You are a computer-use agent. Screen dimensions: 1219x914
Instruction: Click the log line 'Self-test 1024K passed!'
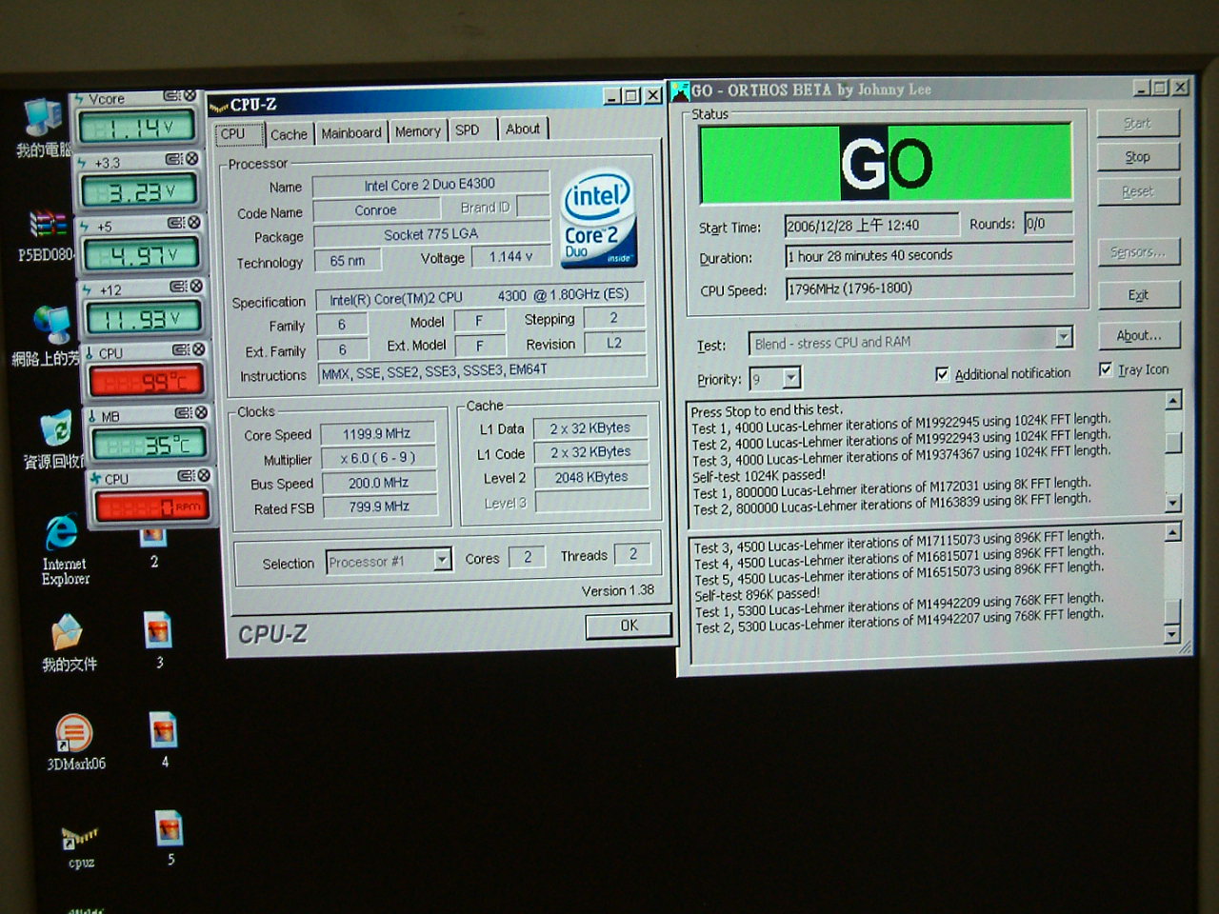pos(759,475)
